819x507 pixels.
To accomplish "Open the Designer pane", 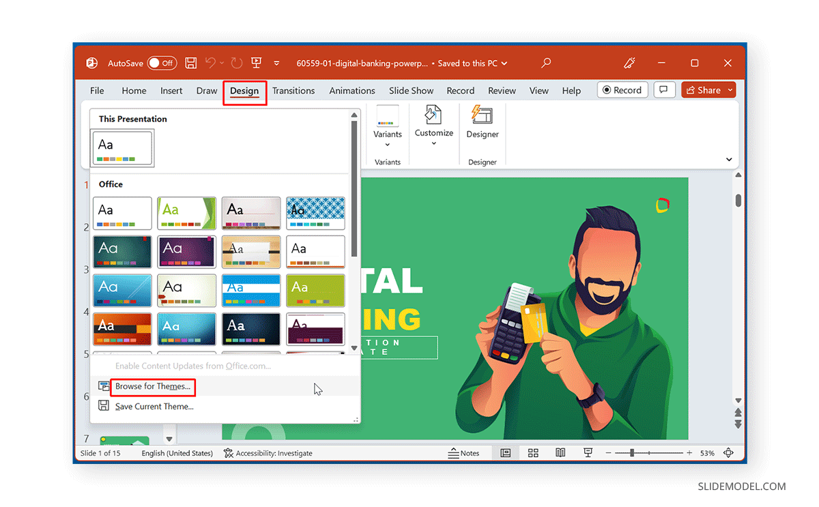I will 483,123.
